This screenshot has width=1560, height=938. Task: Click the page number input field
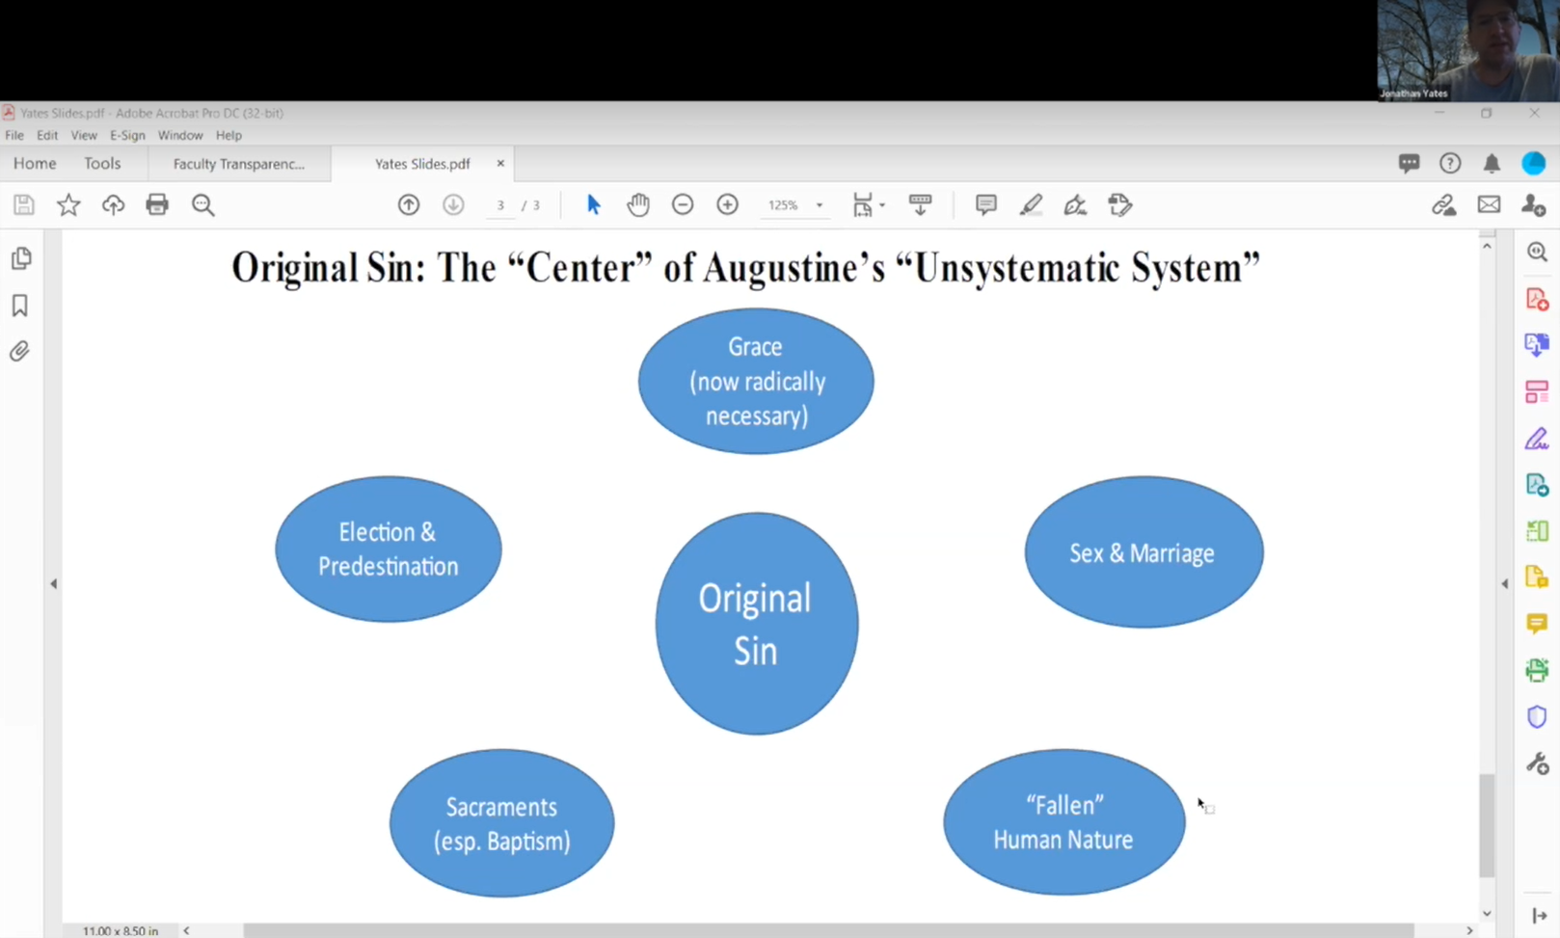[500, 205]
